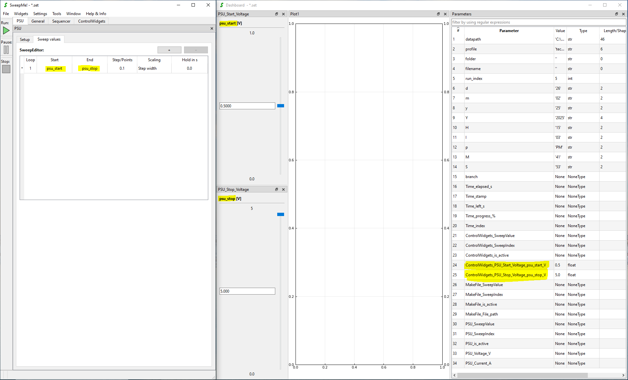Close the PSU module panel
The width and height of the screenshot is (628, 380).
212,28
